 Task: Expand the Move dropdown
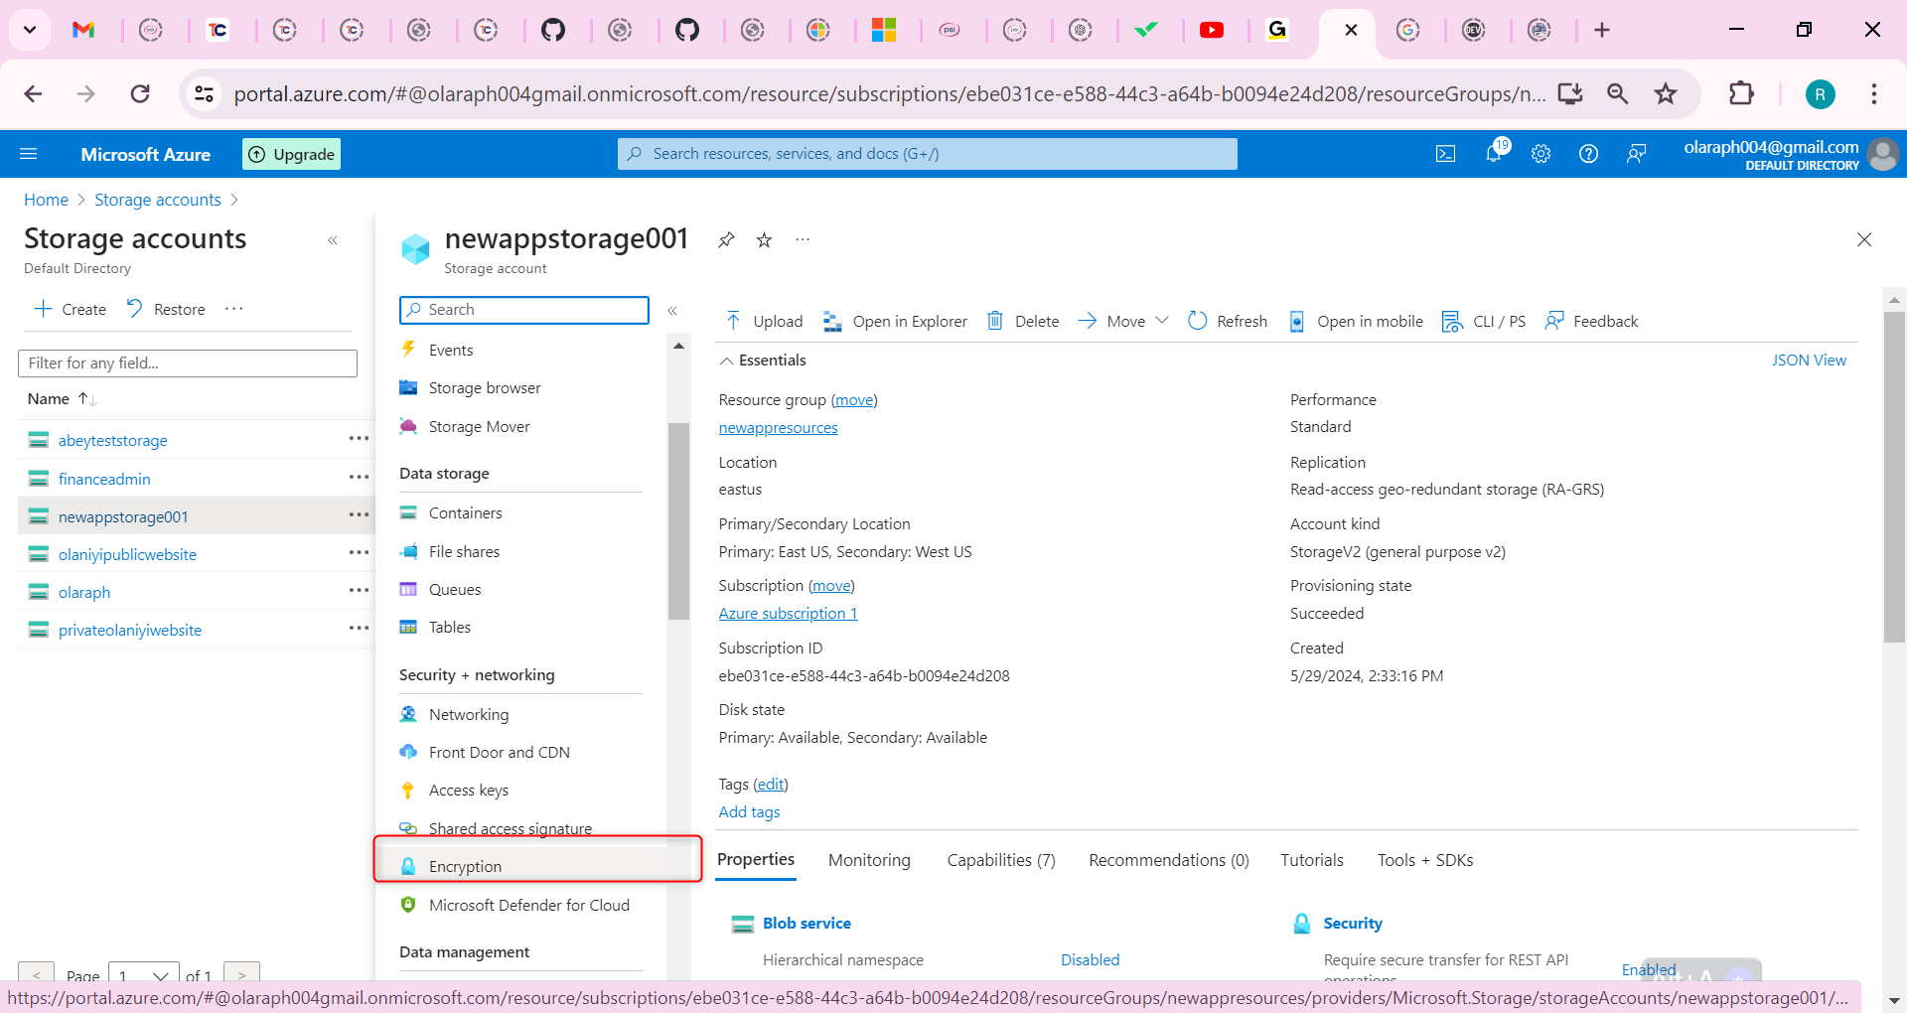pos(1122,321)
